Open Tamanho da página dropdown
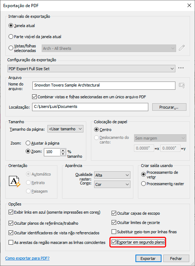 click(x=65, y=129)
